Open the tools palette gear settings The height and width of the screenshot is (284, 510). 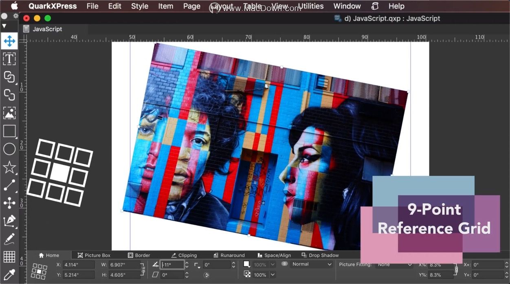[x=15, y=16]
